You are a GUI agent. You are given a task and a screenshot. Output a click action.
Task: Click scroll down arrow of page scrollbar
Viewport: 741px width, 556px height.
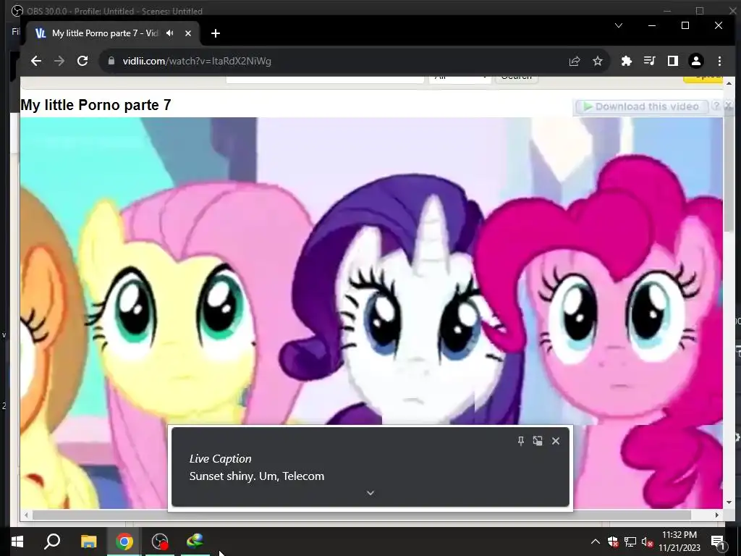click(x=729, y=502)
